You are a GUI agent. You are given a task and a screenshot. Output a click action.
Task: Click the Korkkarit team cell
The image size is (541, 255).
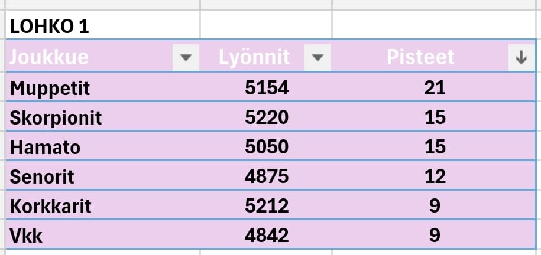pos(51,206)
